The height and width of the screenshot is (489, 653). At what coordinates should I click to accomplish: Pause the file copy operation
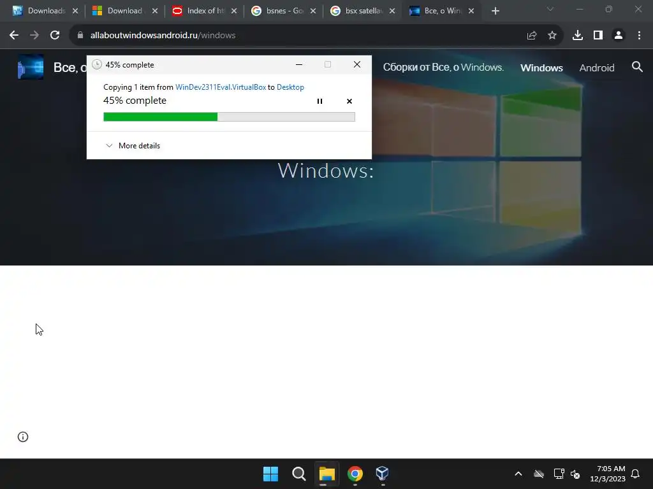click(320, 101)
